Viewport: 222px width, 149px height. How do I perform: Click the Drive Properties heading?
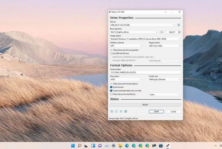pos(122,18)
